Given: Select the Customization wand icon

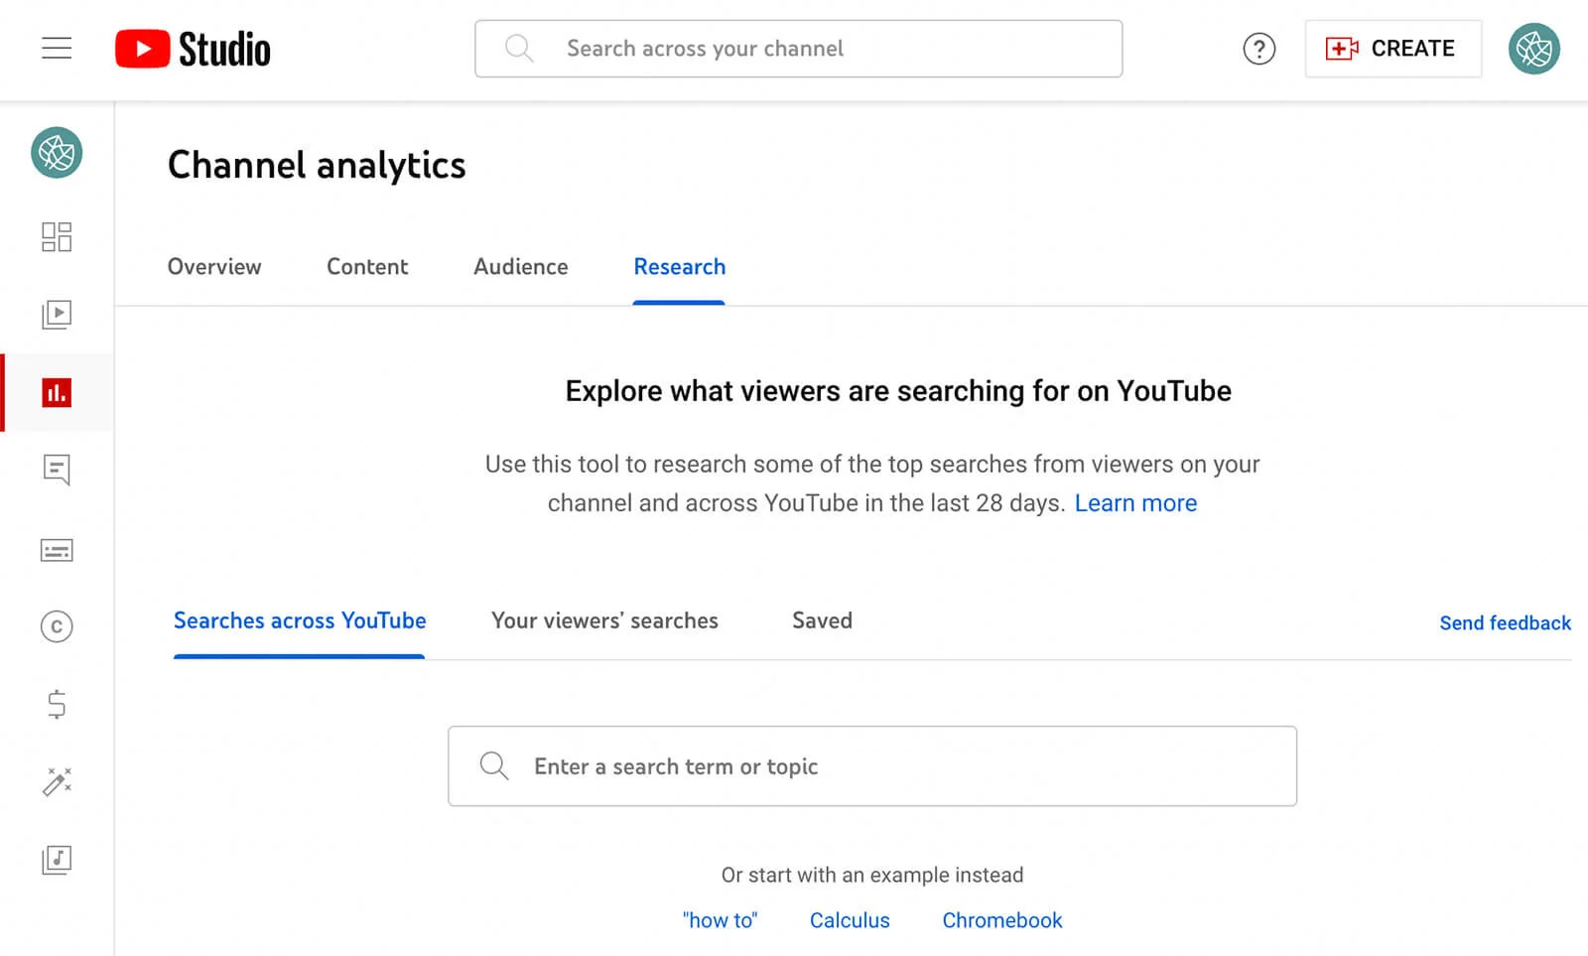Looking at the screenshot, I should [x=57, y=782].
